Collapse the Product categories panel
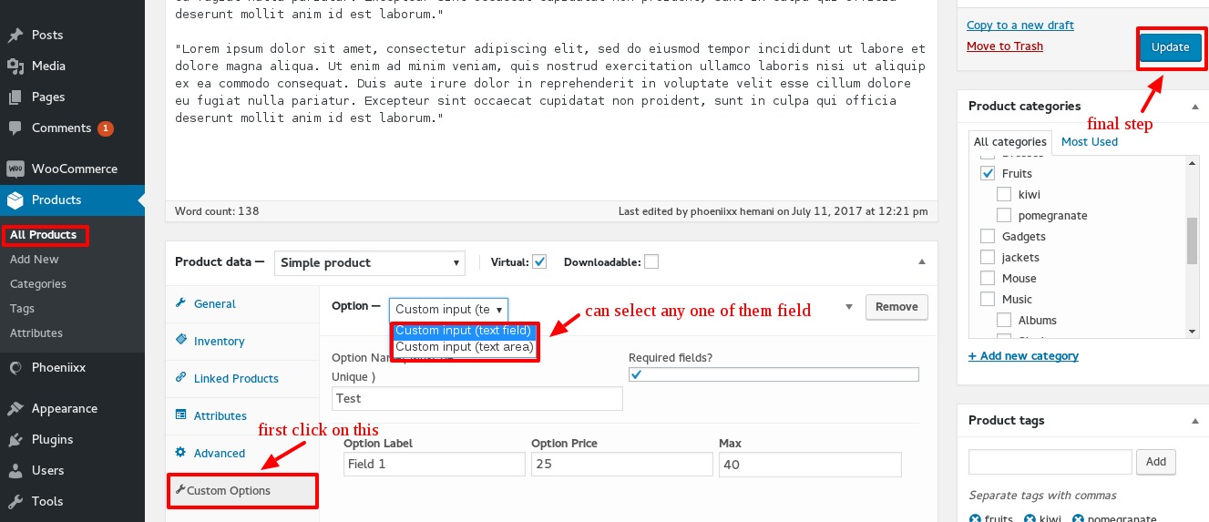This screenshot has width=1209, height=522. (1194, 107)
